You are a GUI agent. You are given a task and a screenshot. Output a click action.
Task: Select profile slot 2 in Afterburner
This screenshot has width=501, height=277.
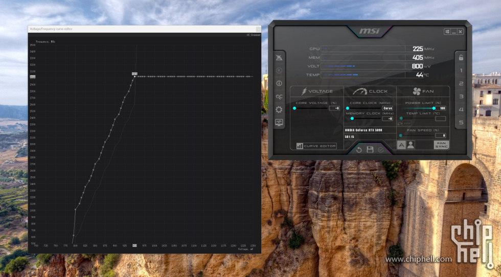[x=461, y=84]
